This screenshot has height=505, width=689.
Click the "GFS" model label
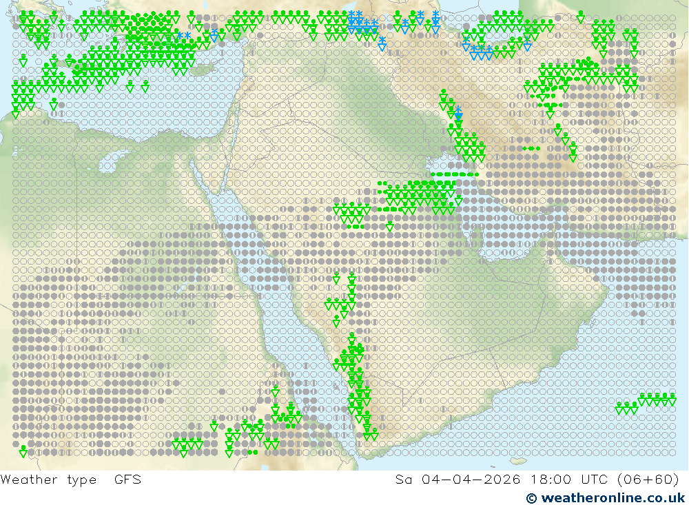tap(128, 479)
